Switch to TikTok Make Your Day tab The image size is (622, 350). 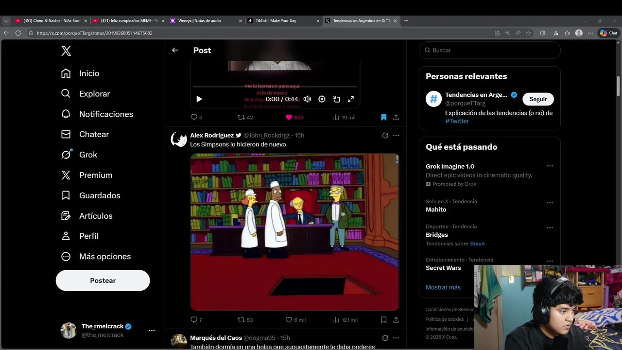[x=283, y=20]
